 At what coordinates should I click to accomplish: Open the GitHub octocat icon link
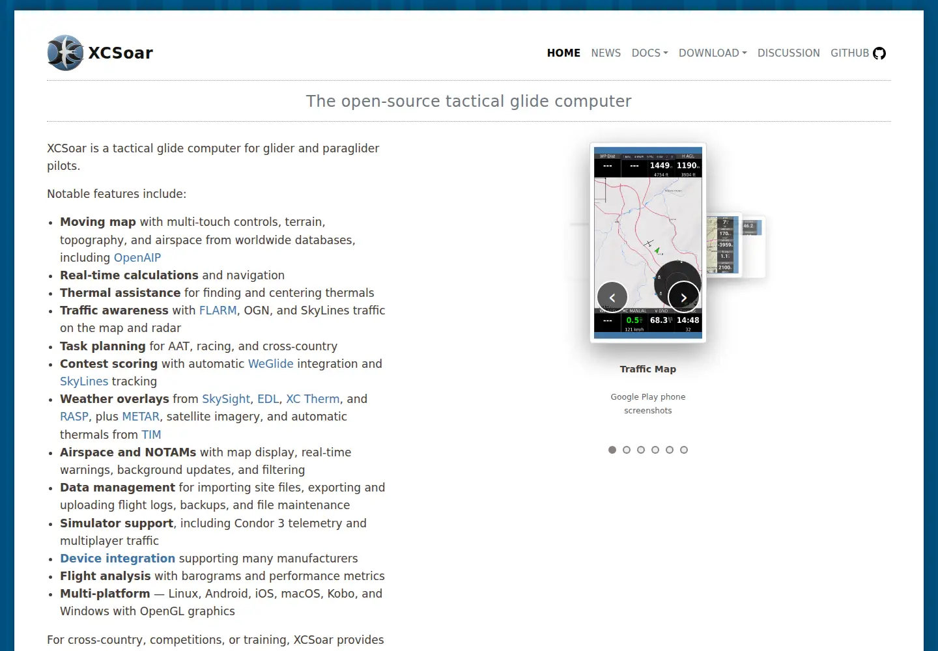tap(879, 53)
